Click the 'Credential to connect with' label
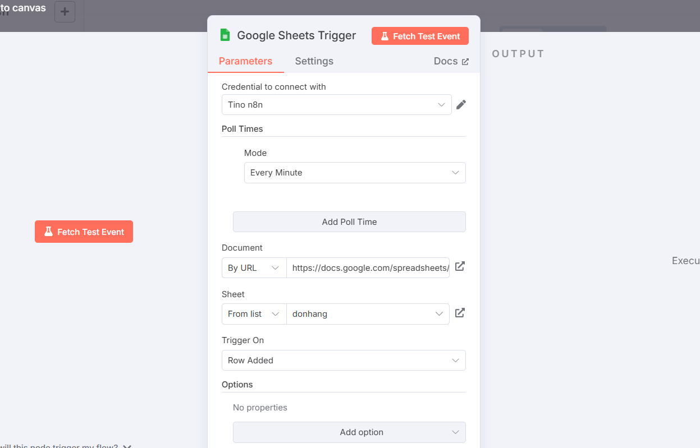 (273, 87)
